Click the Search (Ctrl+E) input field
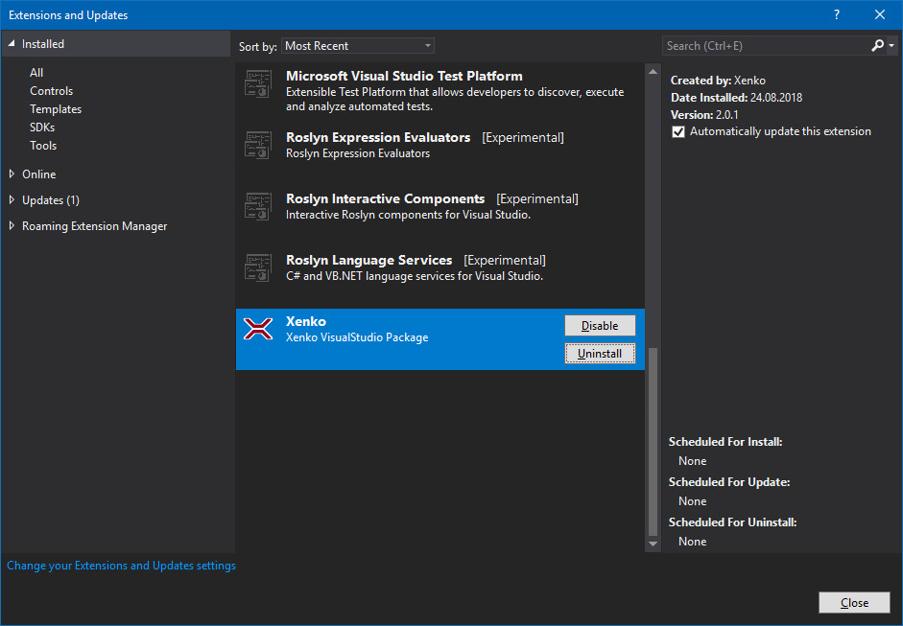The height and width of the screenshot is (626, 903). coord(766,45)
